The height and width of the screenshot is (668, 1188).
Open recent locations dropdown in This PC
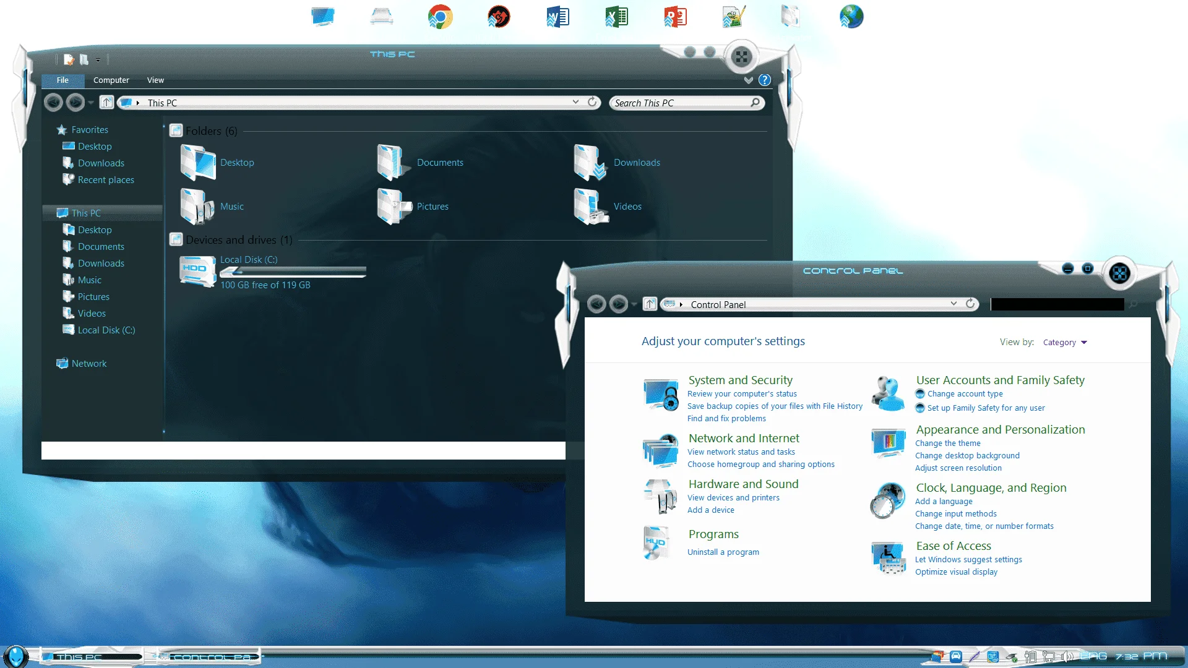(91, 103)
